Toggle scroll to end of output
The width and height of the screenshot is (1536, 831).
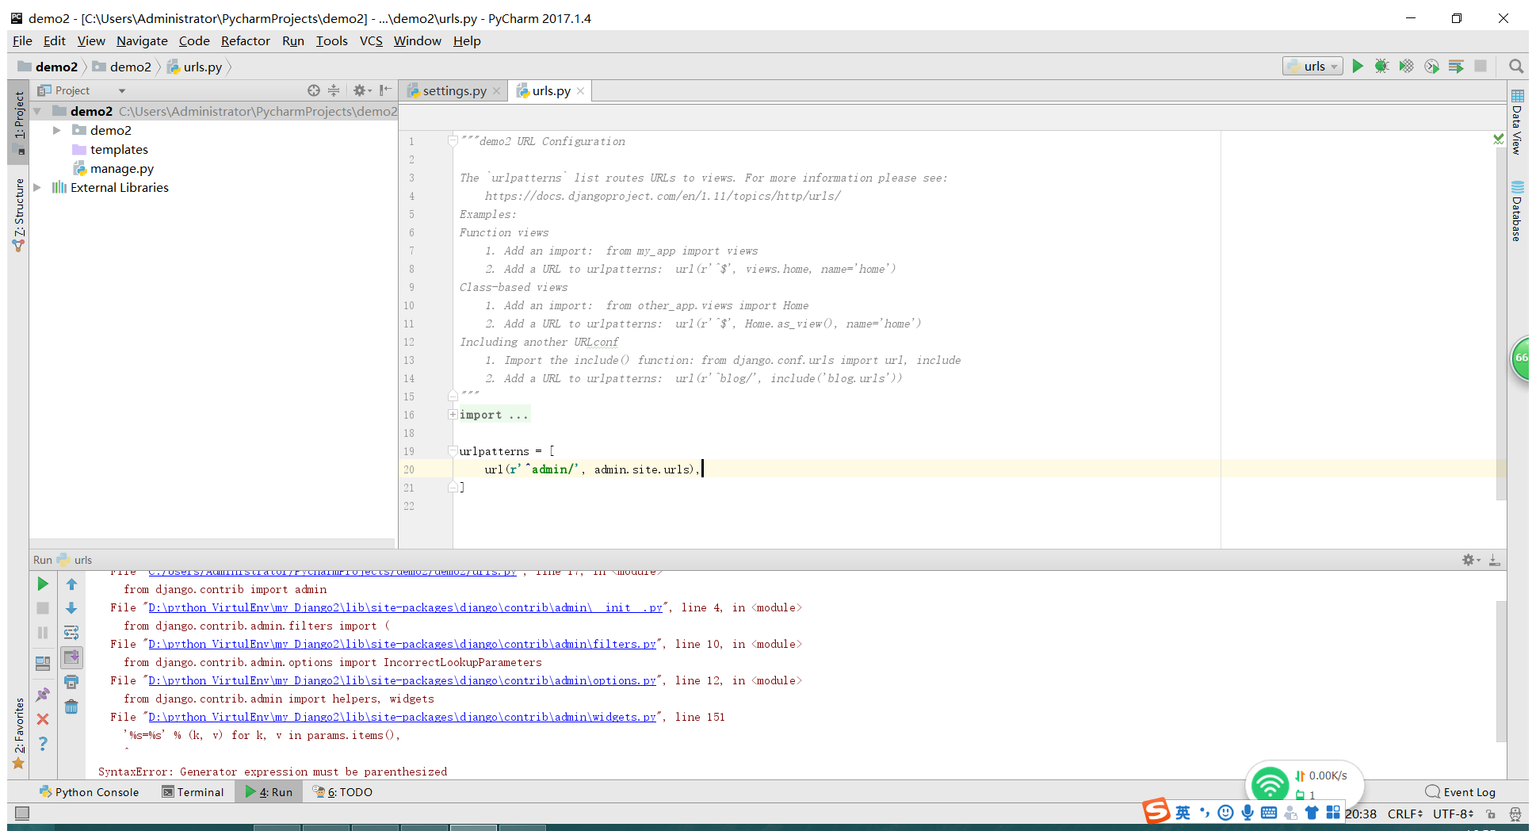[x=71, y=657]
